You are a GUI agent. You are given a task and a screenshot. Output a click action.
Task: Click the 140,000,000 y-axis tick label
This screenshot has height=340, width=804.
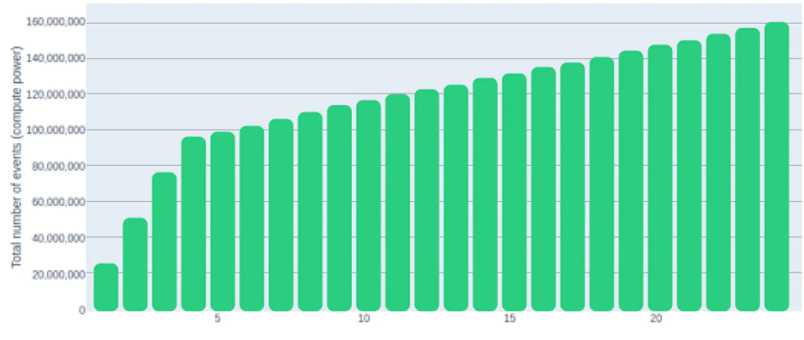[x=56, y=58]
